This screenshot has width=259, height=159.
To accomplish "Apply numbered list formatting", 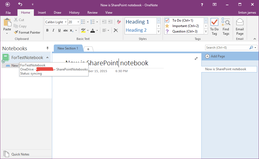I will click(x=93, y=22).
